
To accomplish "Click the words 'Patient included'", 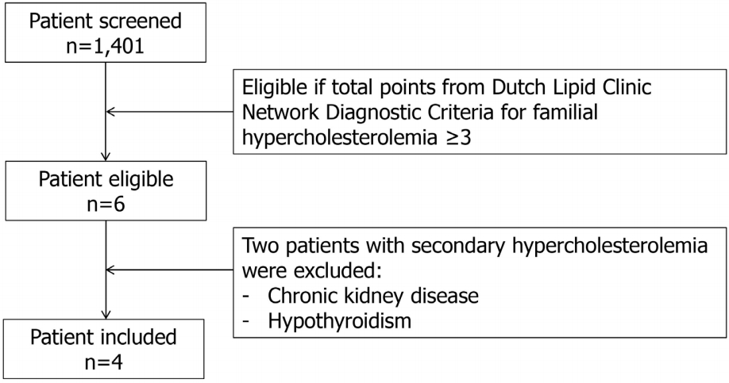I will [104, 336].
